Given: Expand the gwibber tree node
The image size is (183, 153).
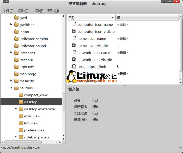Looking at the screenshot, I should [x=11, y=24].
